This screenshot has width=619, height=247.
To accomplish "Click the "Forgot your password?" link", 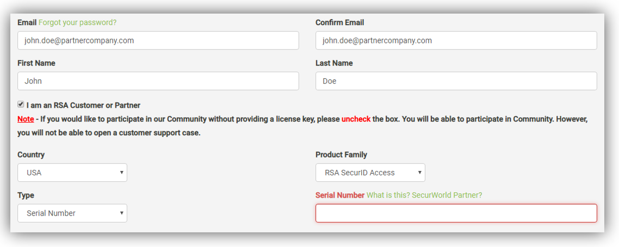I will coord(77,22).
